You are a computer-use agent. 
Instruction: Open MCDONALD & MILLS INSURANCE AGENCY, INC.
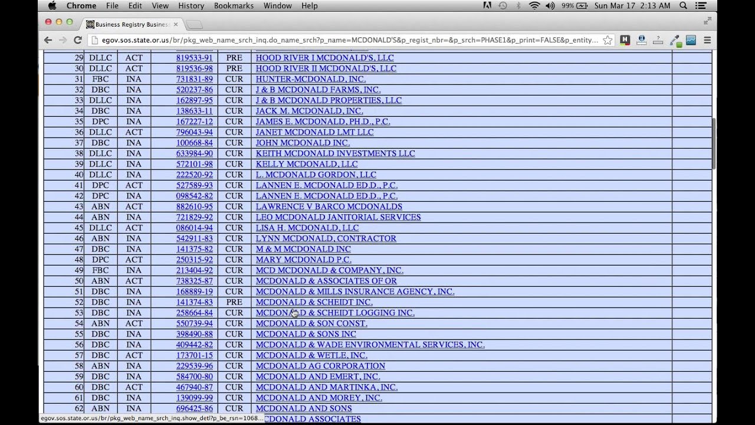[355, 292]
